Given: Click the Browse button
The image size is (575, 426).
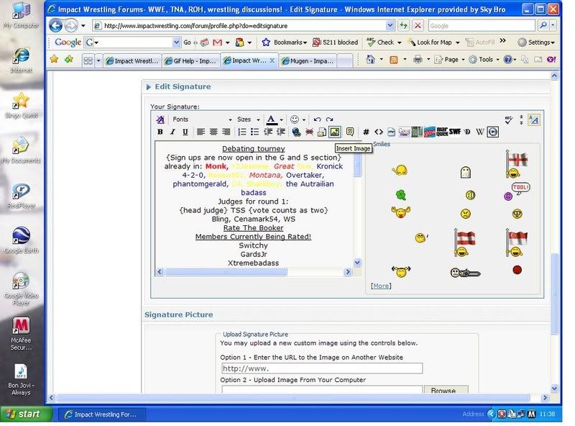Looking at the screenshot, I should coord(446,389).
